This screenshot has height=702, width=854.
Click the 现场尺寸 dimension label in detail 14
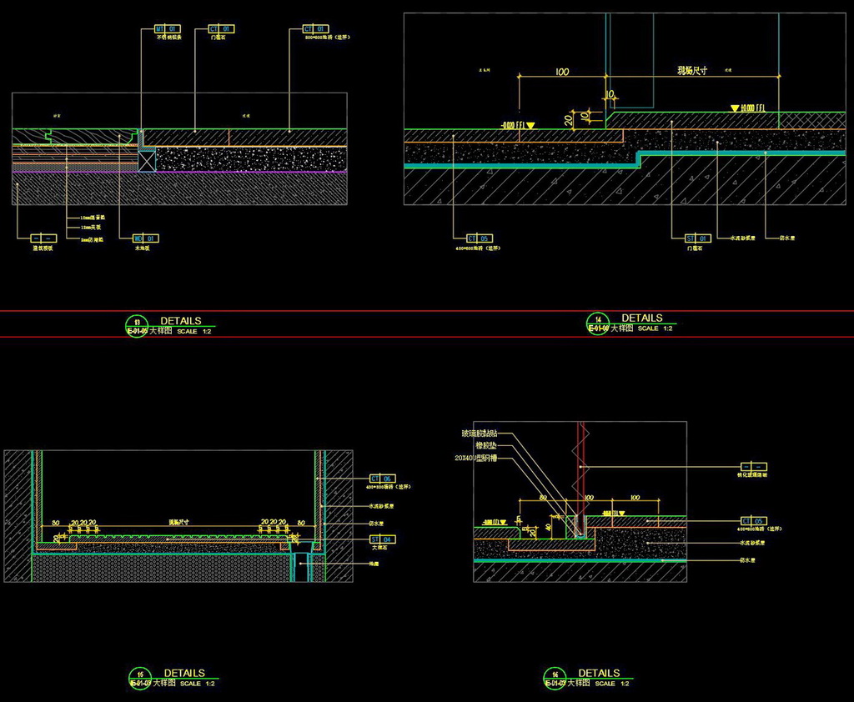(691, 72)
